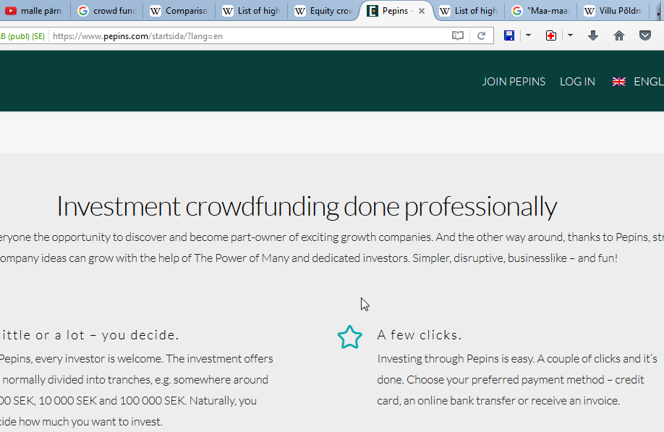Open the downloads arrow icon
Image resolution: width=664 pixels, height=432 pixels.
tap(593, 35)
